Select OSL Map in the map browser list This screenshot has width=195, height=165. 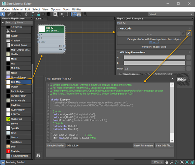(x=15, y=82)
